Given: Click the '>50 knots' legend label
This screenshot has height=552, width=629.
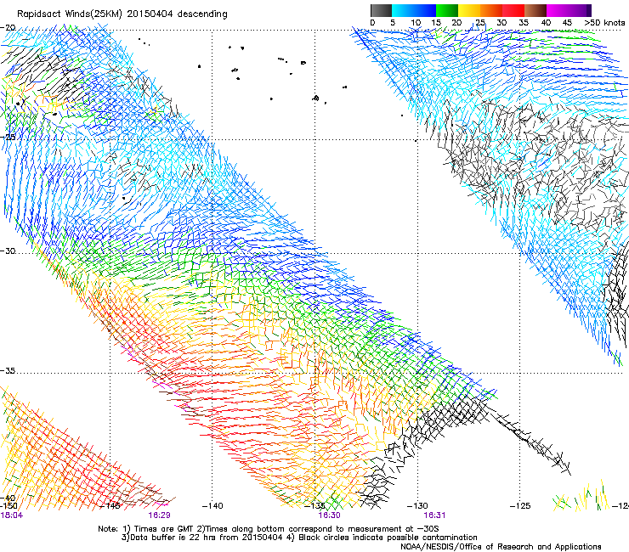Looking at the screenshot, I should pos(604,22).
